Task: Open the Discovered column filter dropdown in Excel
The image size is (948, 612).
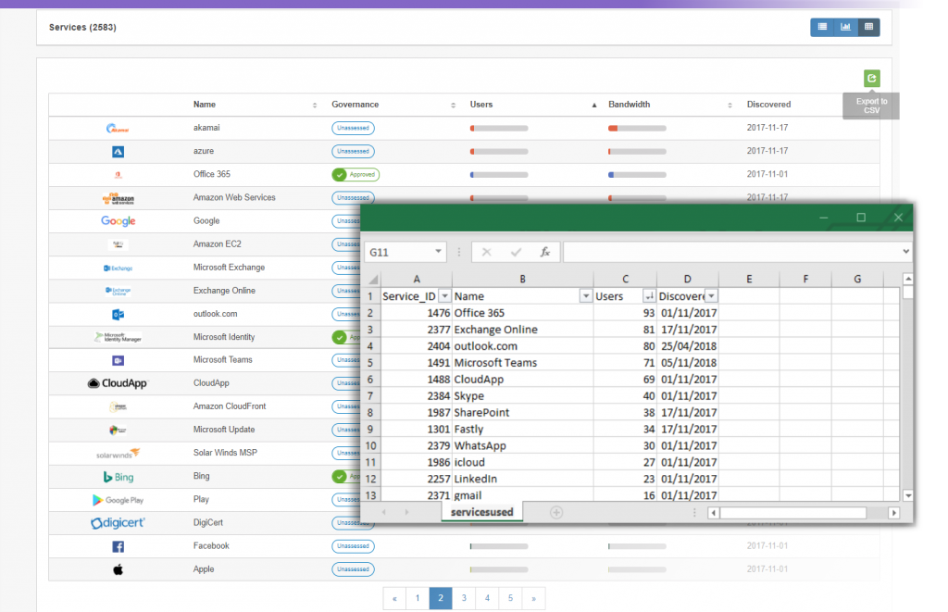Action: 712,295
